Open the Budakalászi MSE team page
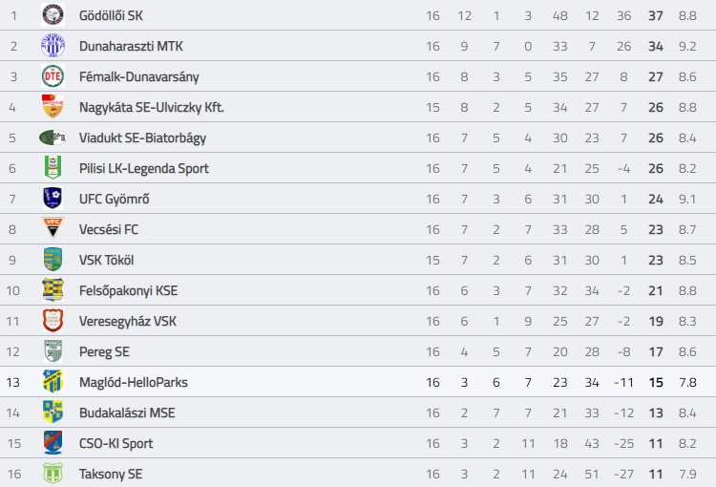This screenshot has width=716, height=487. 127,413
